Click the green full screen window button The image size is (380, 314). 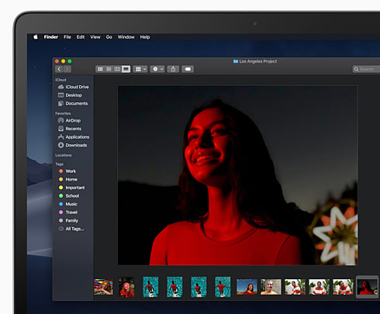tap(70, 61)
